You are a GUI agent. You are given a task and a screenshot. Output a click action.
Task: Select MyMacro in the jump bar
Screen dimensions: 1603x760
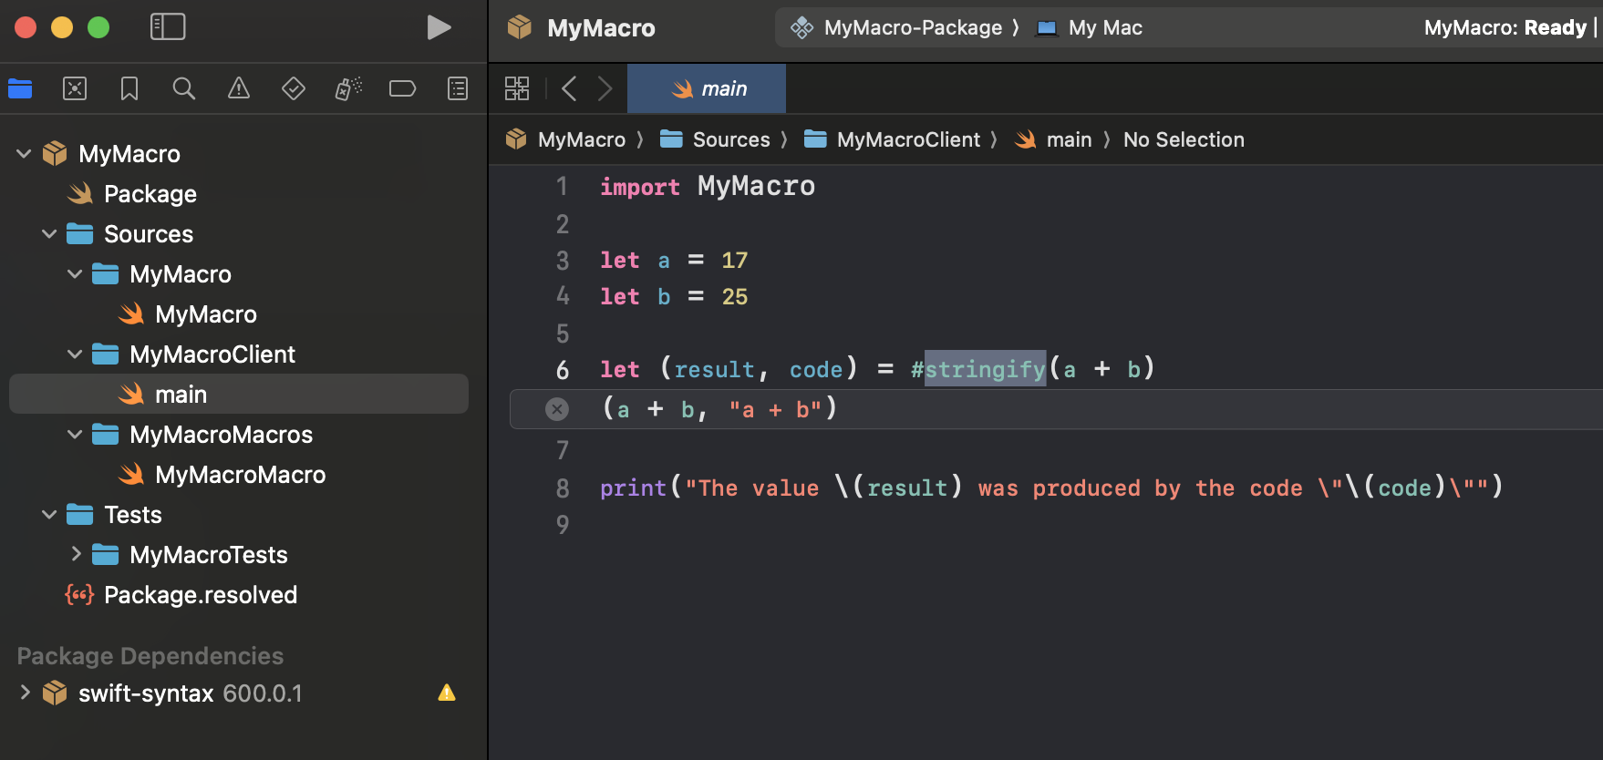pos(567,139)
